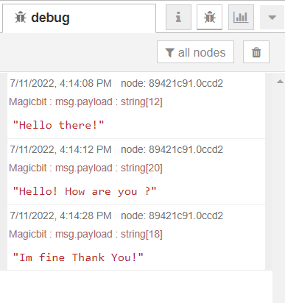The height and width of the screenshot is (303, 285).
Task: Select the "Hello! How are you ?" payload
Action: click(x=85, y=191)
